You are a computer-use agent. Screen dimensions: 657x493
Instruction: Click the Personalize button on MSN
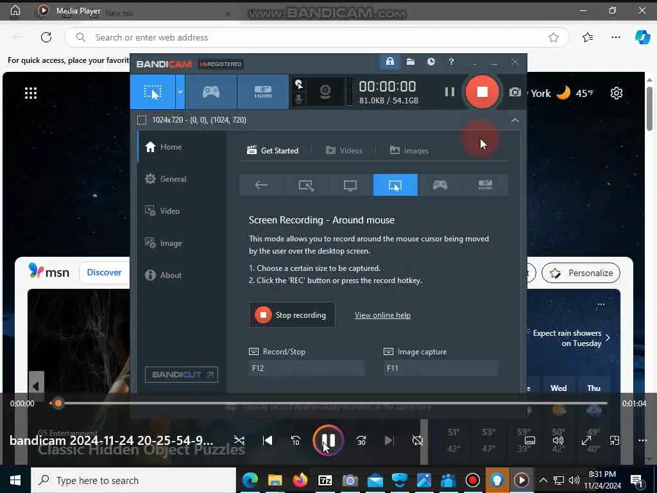click(581, 273)
